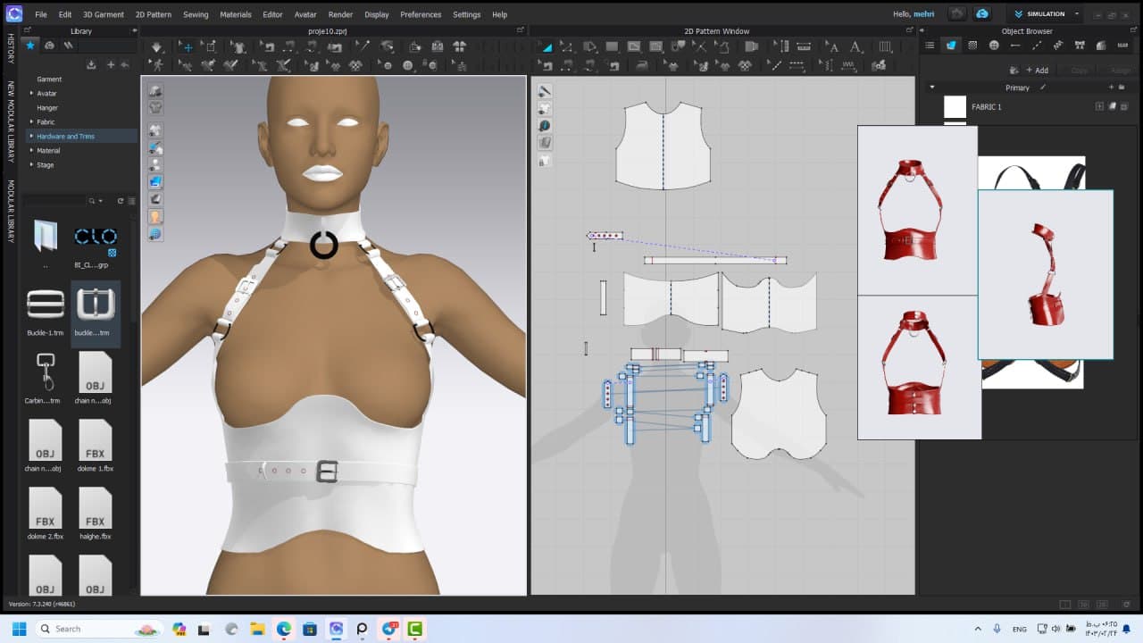The image size is (1143, 643).
Task: Toggle the topmost icon in 3D side toolbar
Action: [155, 91]
